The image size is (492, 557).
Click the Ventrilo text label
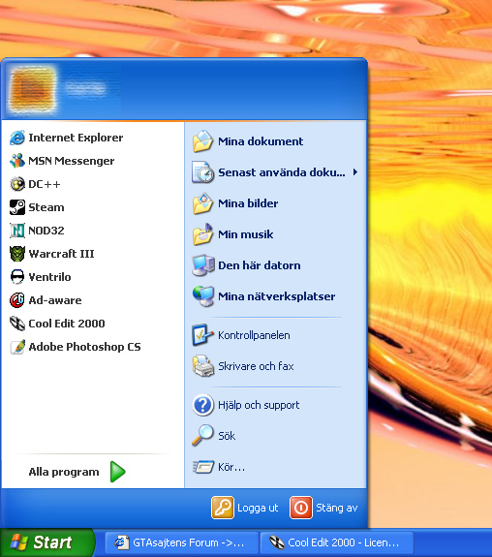[x=49, y=277]
